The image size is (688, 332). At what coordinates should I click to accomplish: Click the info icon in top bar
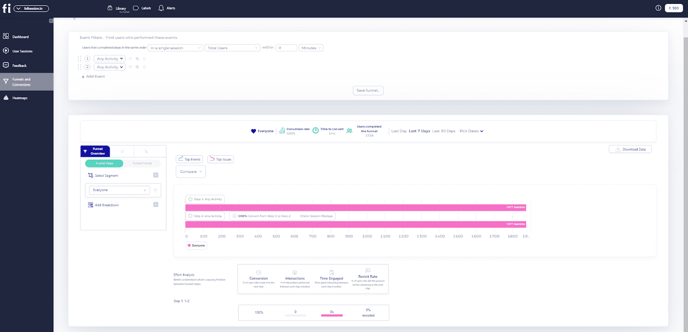(x=658, y=8)
